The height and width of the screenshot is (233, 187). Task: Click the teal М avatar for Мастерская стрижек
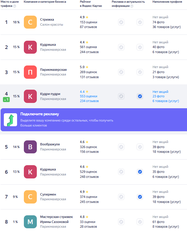pos(30,222)
